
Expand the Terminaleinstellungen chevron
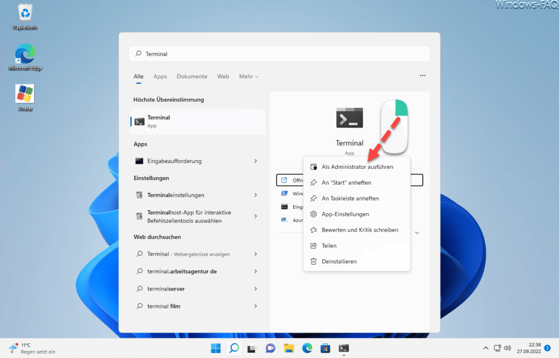[x=255, y=195]
